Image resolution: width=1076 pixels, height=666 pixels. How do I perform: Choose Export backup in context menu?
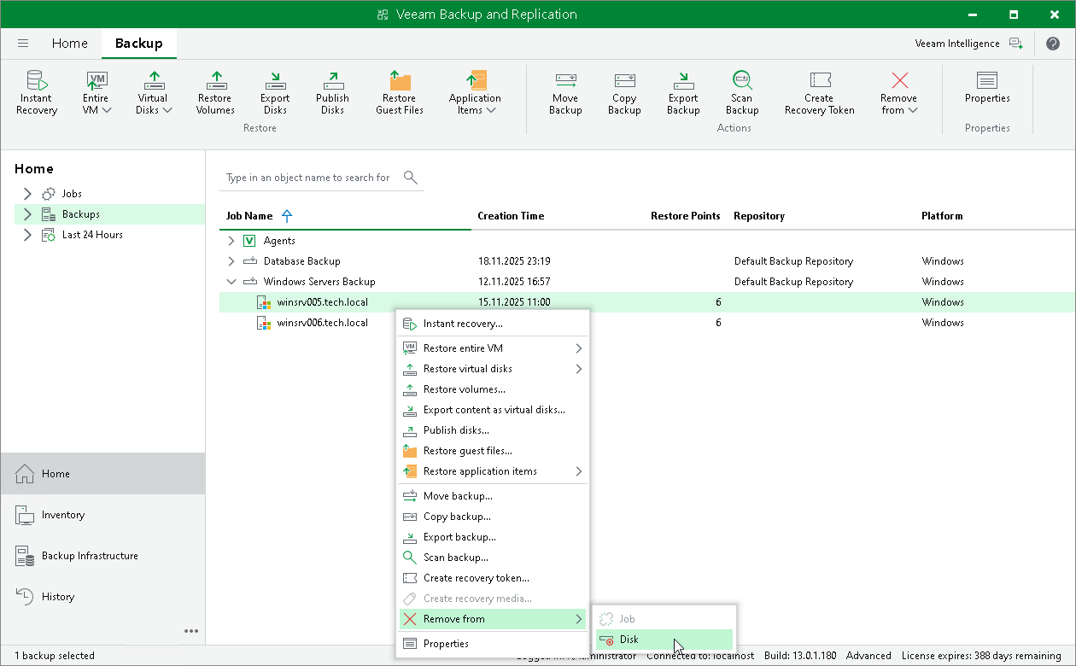(493, 537)
